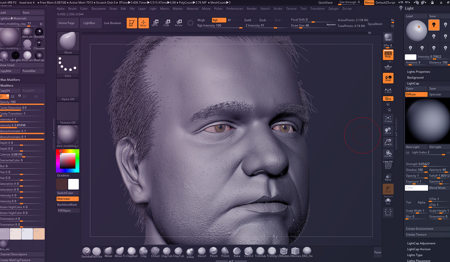Viewport: 450px width, 262px height.
Task: Activate the Gxyz gizmo orientation icon
Action: point(388,98)
